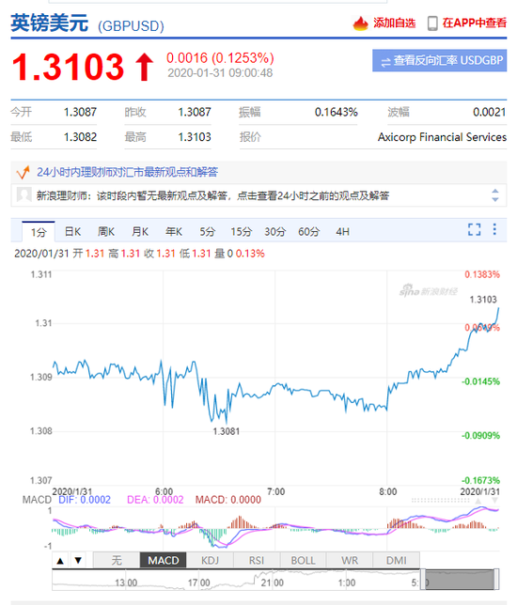Switch to the 60分 chart tab
The image size is (517, 605).
pos(309,231)
